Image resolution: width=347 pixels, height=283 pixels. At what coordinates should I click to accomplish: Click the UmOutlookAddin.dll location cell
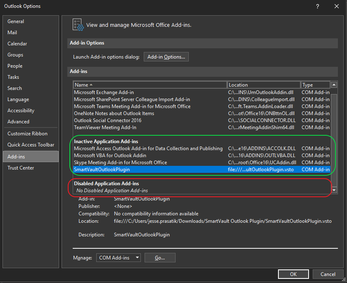click(261, 92)
